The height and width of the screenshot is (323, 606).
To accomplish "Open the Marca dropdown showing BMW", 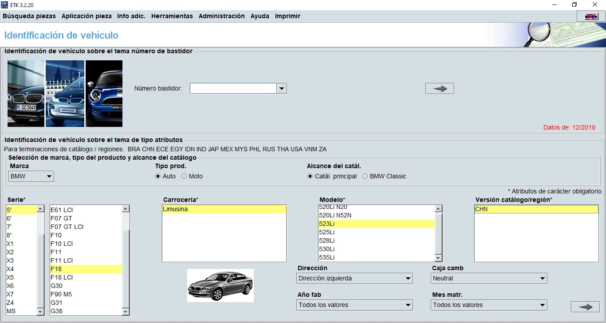I will 48,176.
